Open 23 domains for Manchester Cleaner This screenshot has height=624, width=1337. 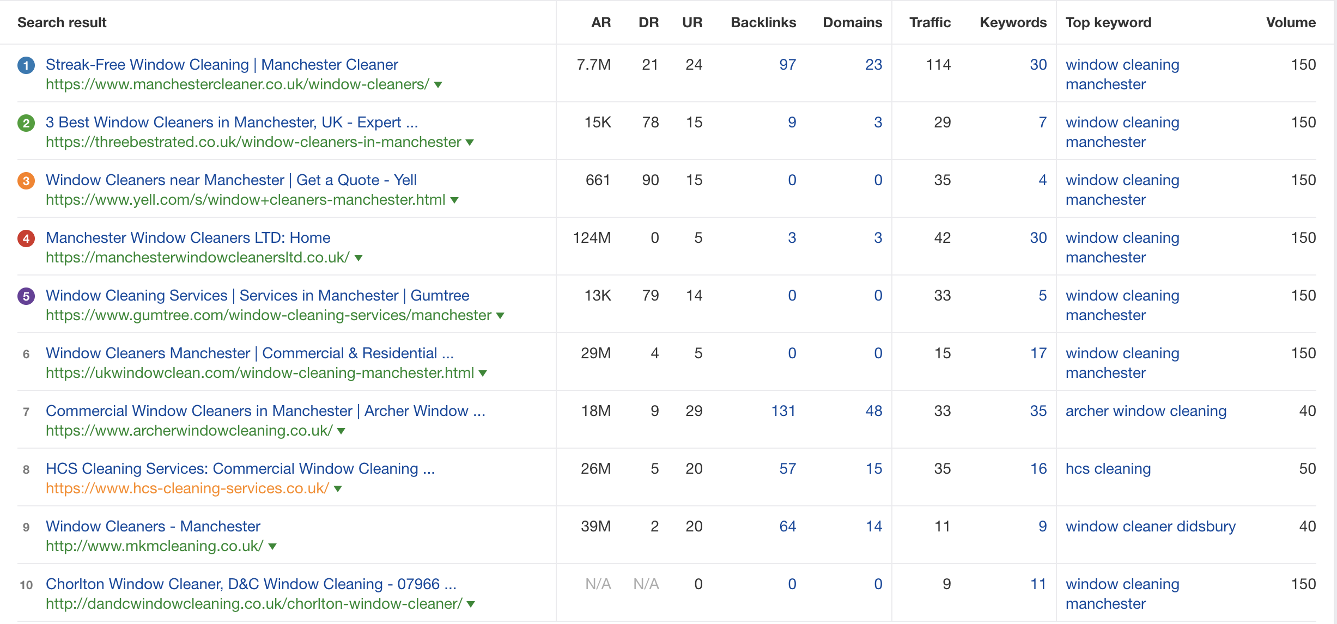click(x=873, y=64)
